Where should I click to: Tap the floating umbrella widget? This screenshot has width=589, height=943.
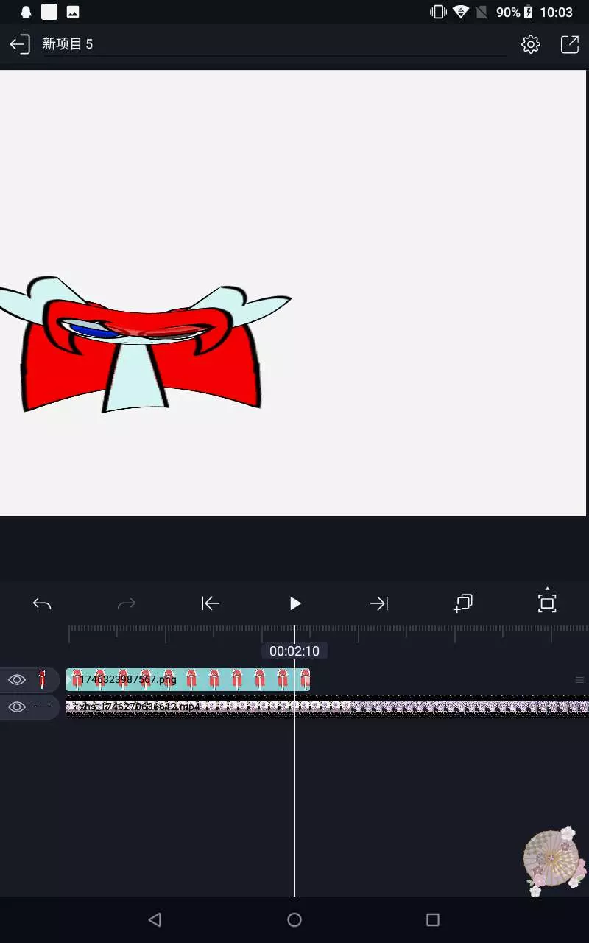(554, 860)
